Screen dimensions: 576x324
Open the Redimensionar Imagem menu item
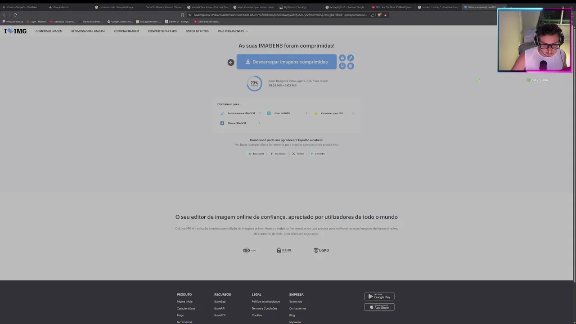pyautogui.click(x=88, y=31)
